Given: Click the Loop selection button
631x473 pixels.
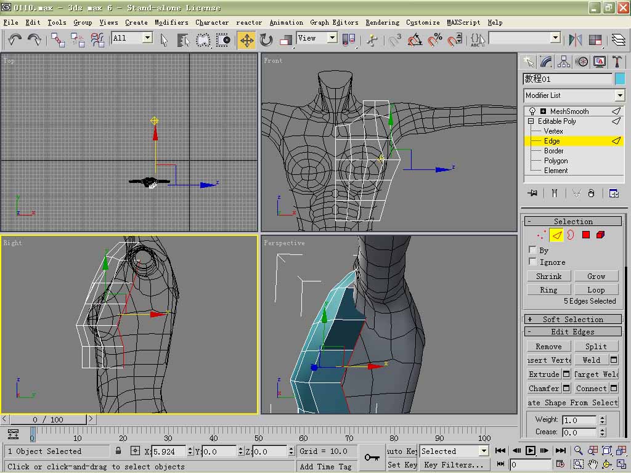Looking at the screenshot, I should click(x=596, y=290).
